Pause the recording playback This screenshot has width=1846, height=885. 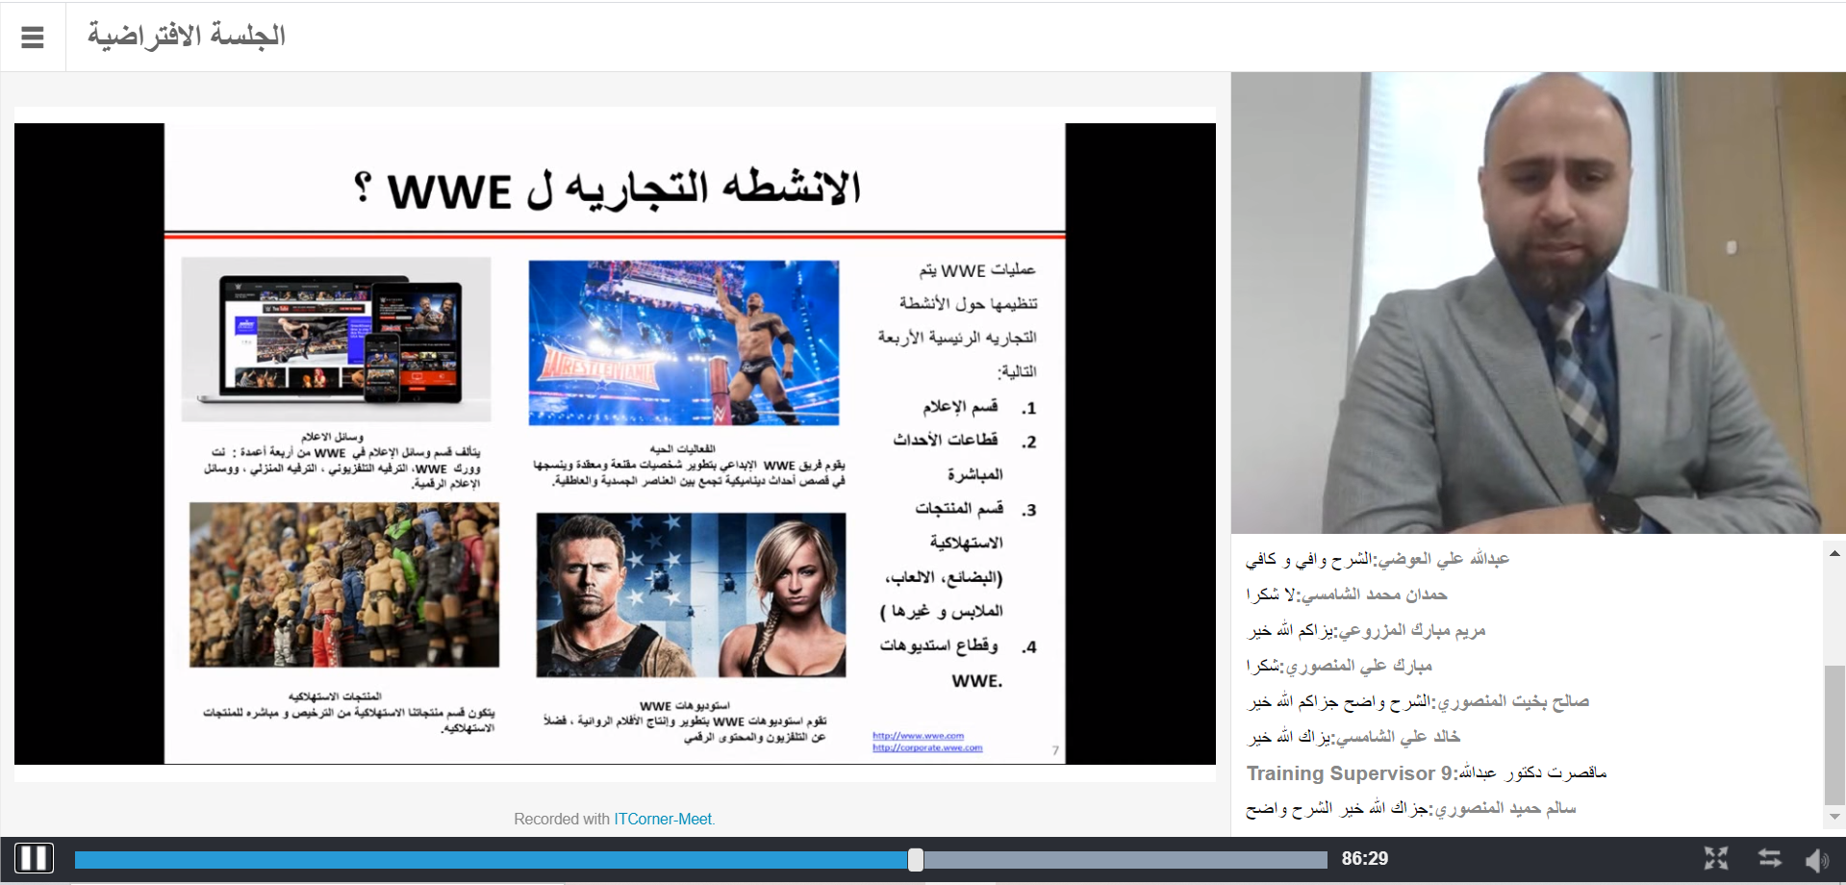pos(34,858)
